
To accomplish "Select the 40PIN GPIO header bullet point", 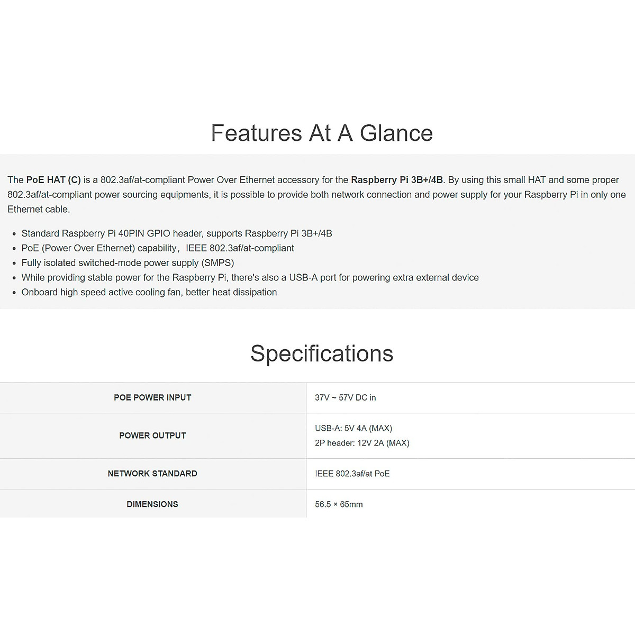I will pos(177,233).
